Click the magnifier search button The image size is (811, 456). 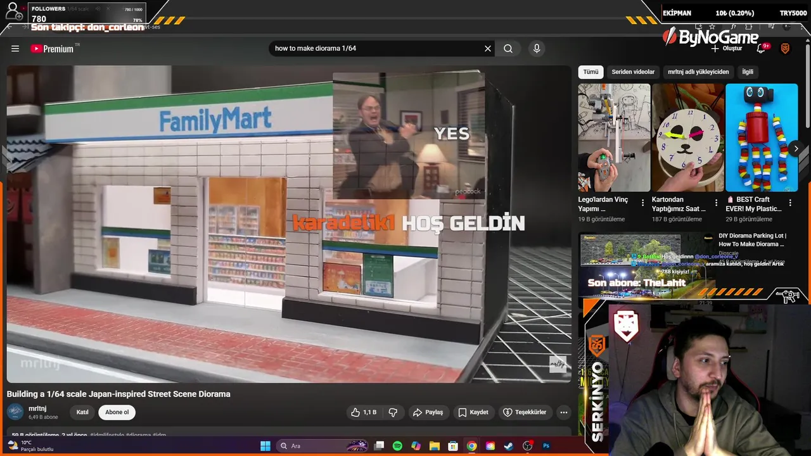[x=508, y=49]
